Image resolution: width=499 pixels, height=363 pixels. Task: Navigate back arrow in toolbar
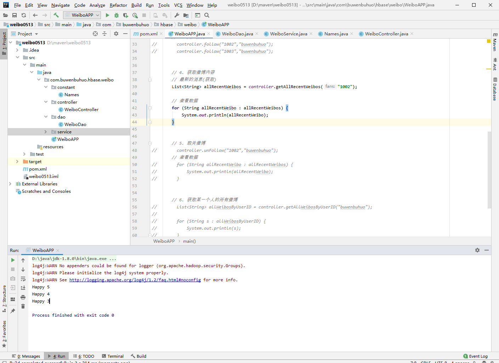pyautogui.click(x=35, y=15)
